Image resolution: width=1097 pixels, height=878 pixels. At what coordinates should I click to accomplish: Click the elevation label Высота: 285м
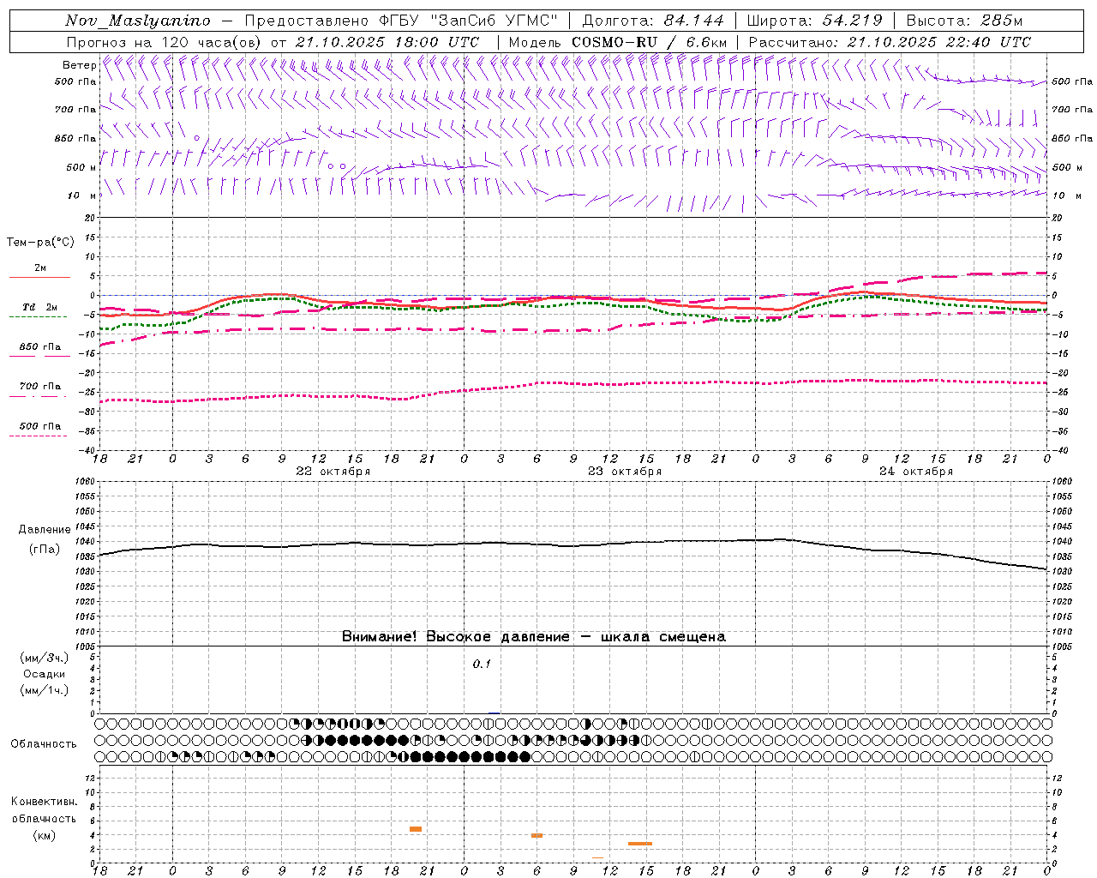(964, 21)
